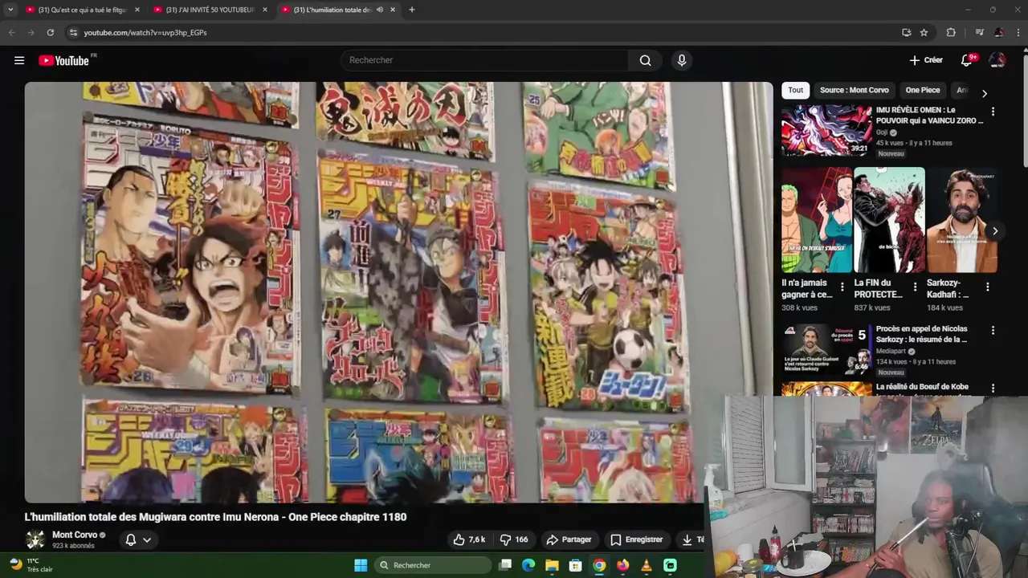Click the download arrow button
1028x578 pixels.
[687, 539]
